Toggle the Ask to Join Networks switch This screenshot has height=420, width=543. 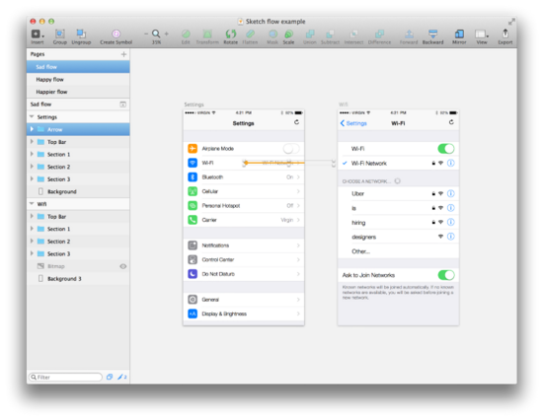pos(446,275)
